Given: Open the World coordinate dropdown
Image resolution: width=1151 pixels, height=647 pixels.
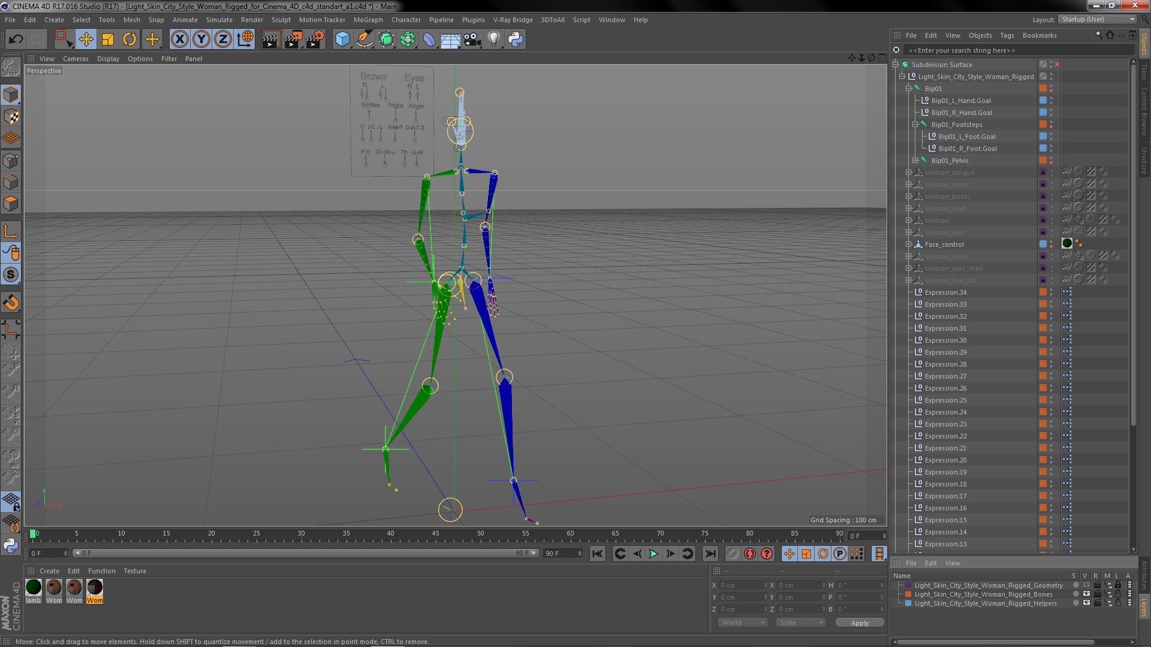Looking at the screenshot, I should pos(743,622).
